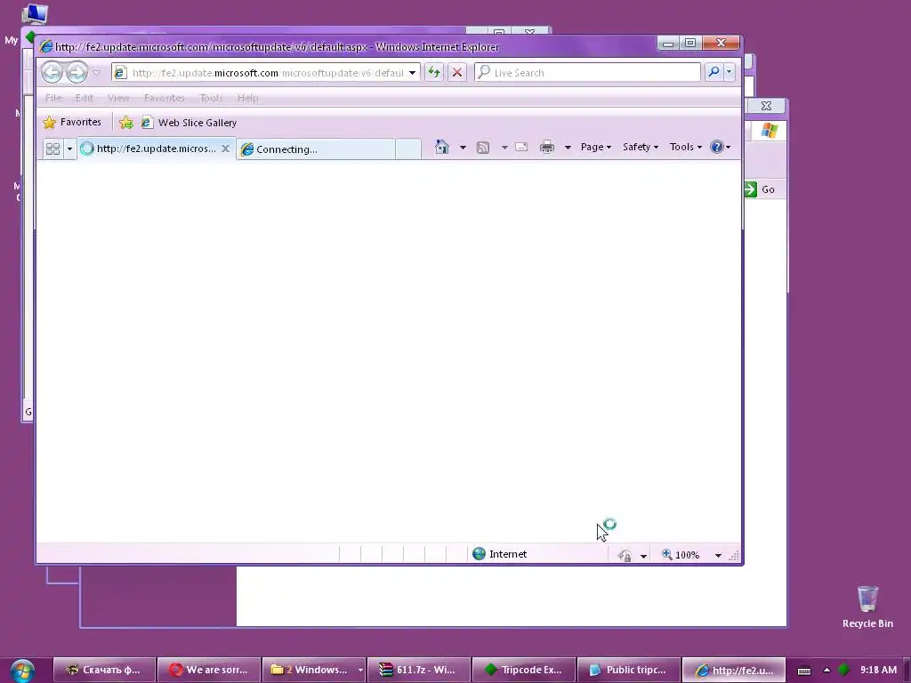Click Add to Favorites Bar star icon

pos(126,123)
